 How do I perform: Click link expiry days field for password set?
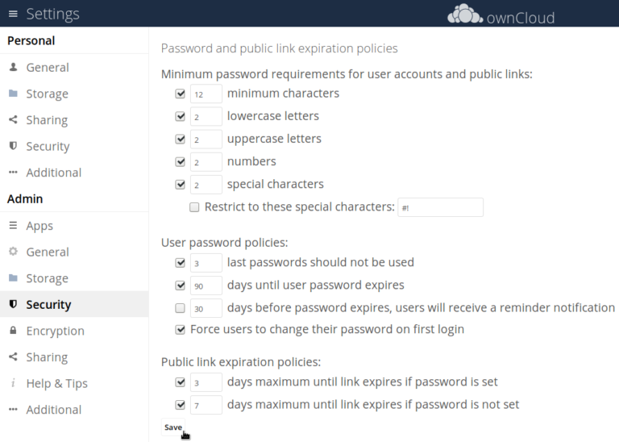[206, 382]
